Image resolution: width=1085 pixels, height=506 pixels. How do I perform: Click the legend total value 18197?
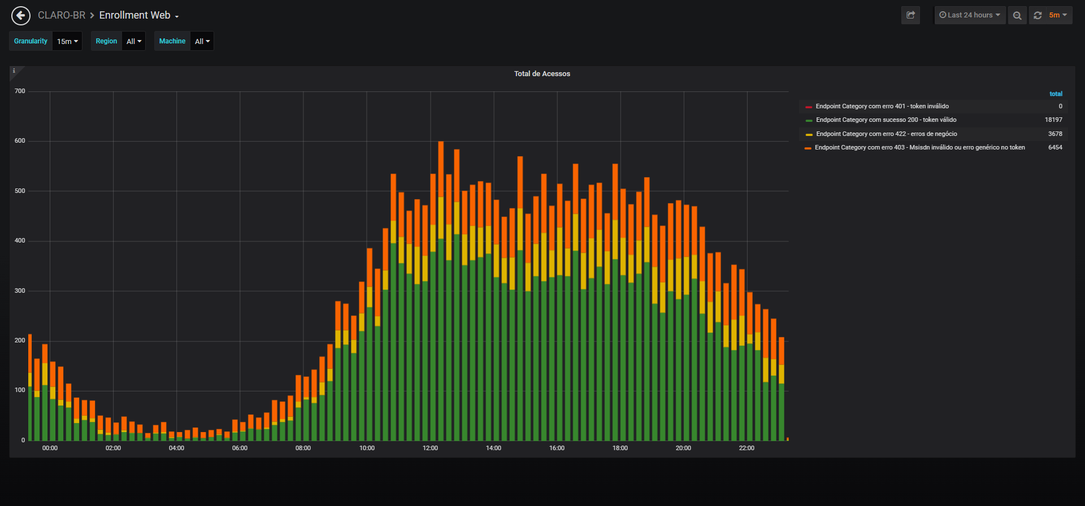coord(1053,120)
